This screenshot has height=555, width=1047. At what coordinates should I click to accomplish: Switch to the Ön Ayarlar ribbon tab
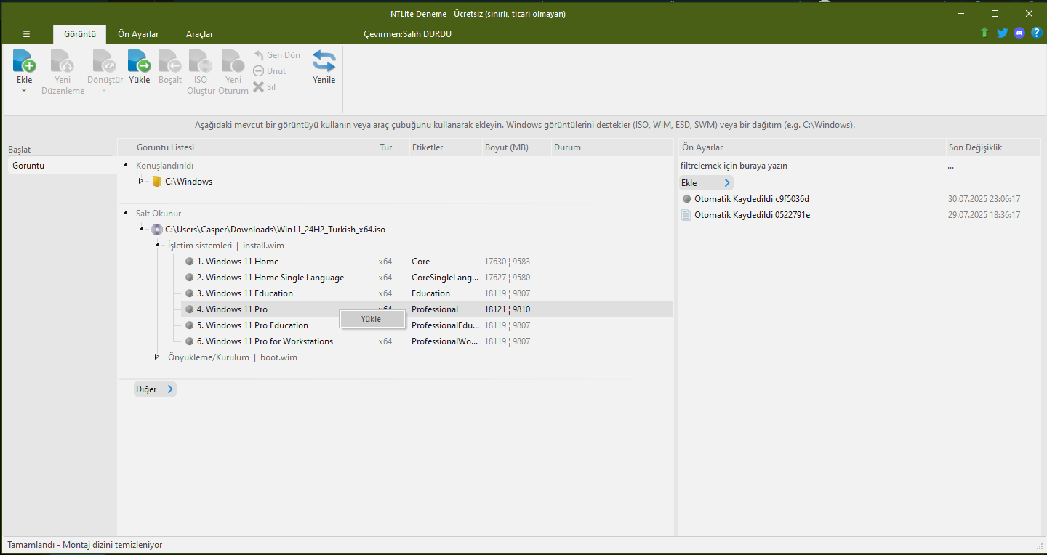(x=138, y=34)
